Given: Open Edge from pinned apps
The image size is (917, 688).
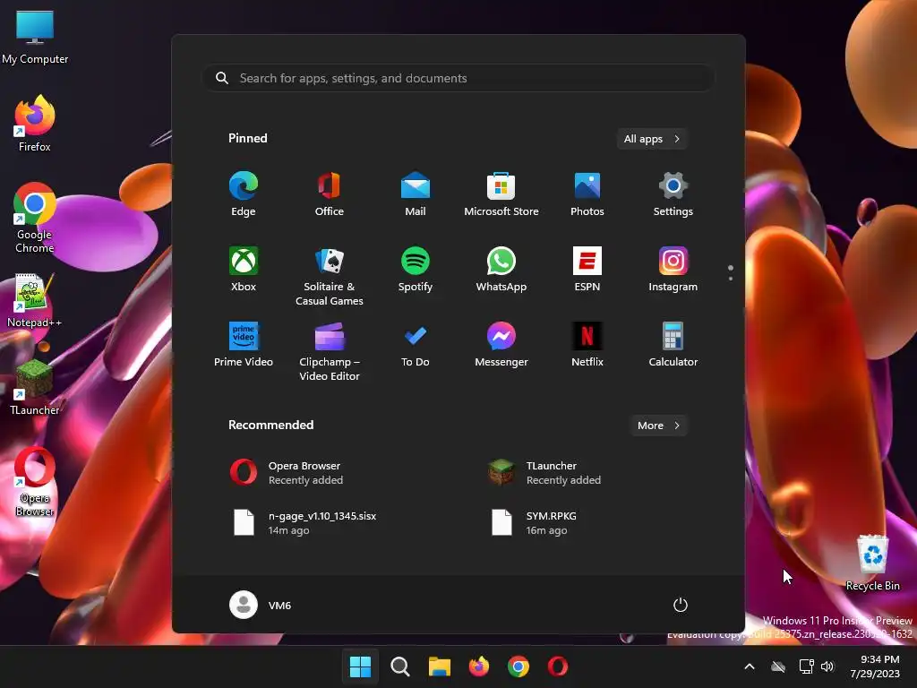Looking at the screenshot, I should click(244, 194).
